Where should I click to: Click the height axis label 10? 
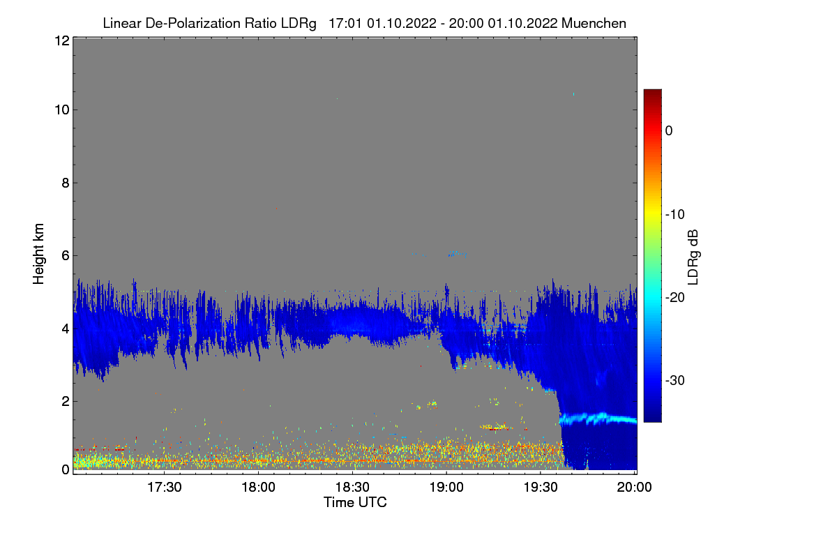(x=61, y=110)
